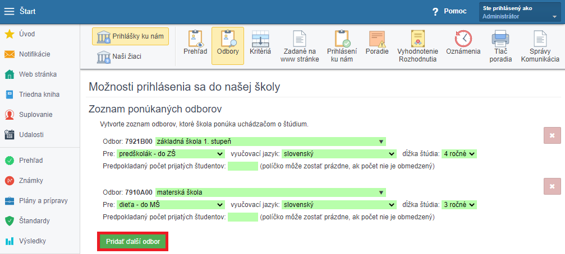Click the Naši žiaci building icon
Viewport: 565px width, 254px height.
tap(103, 57)
